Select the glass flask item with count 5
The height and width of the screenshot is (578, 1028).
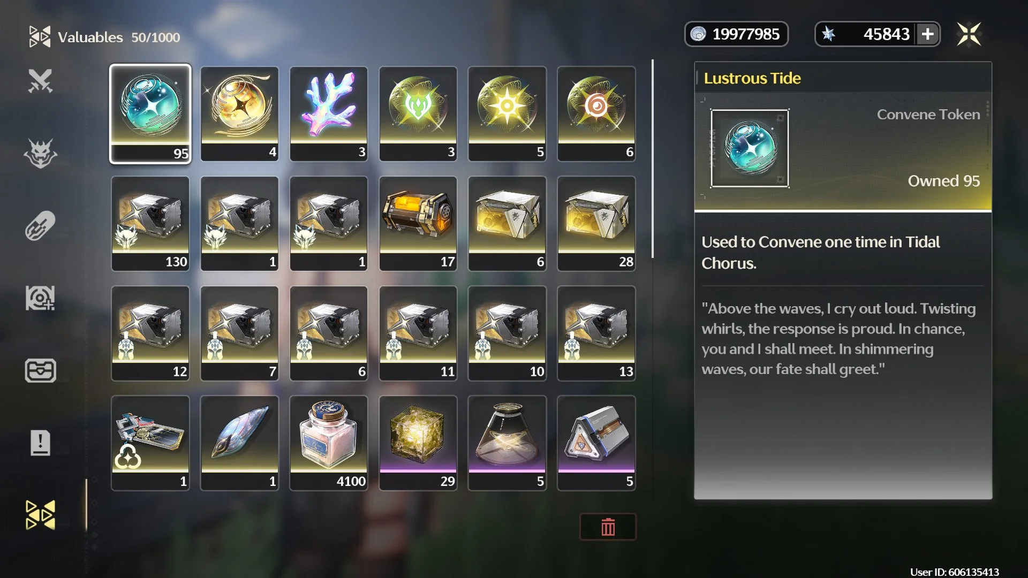coord(507,443)
